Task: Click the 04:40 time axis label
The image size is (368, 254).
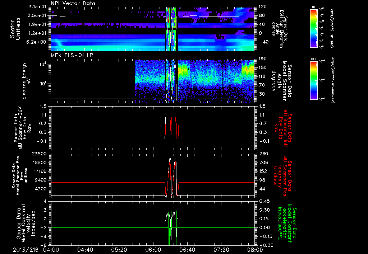Action: coord(85,249)
